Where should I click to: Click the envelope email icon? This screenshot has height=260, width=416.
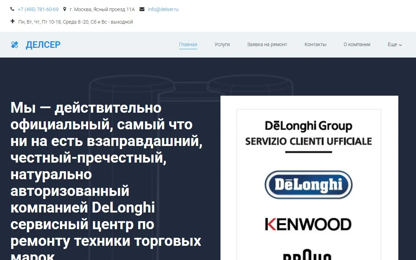[142, 9]
